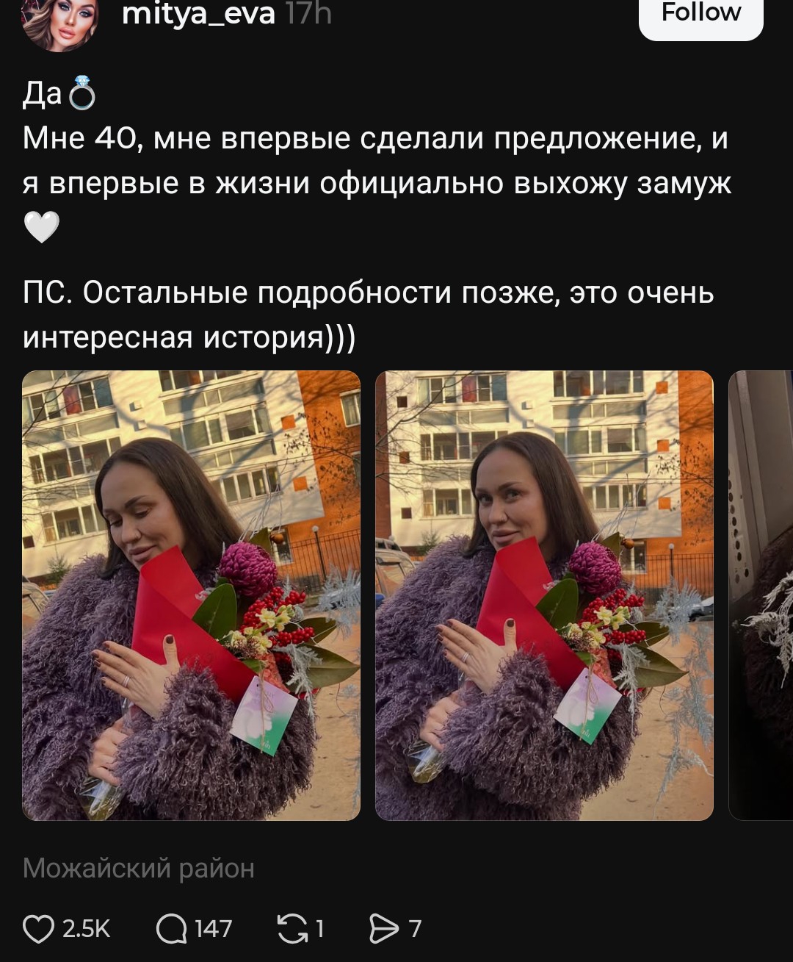Image resolution: width=793 pixels, height=962 pixels.
Task: Click the 17h timestamp
Action: [x=308, y=13]
